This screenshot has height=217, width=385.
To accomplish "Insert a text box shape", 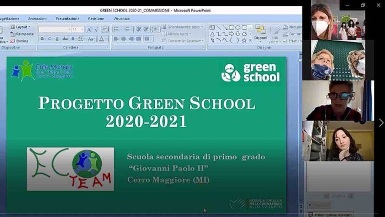I will click(x=212, y=27).
